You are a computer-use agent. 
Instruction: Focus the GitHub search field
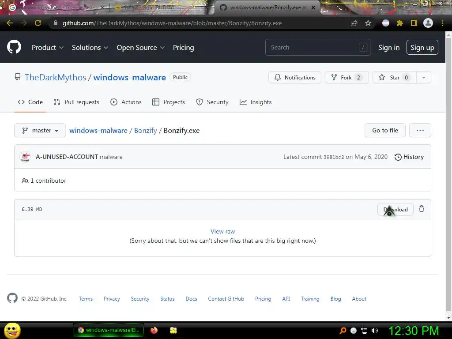point(318,47)
